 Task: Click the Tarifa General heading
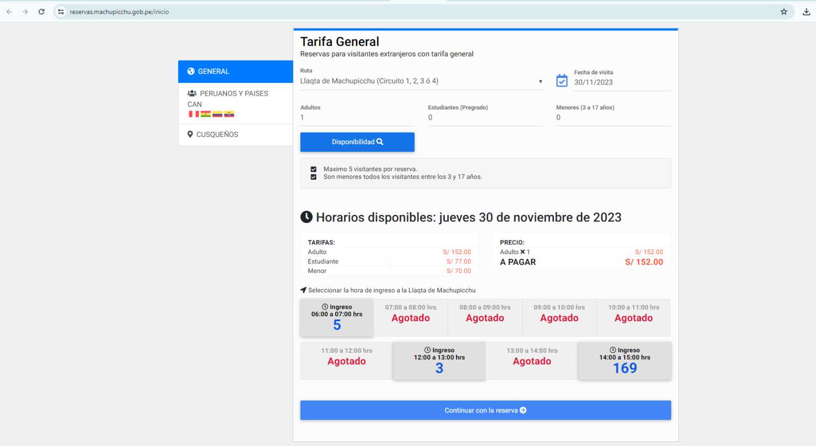click(340, 42)
